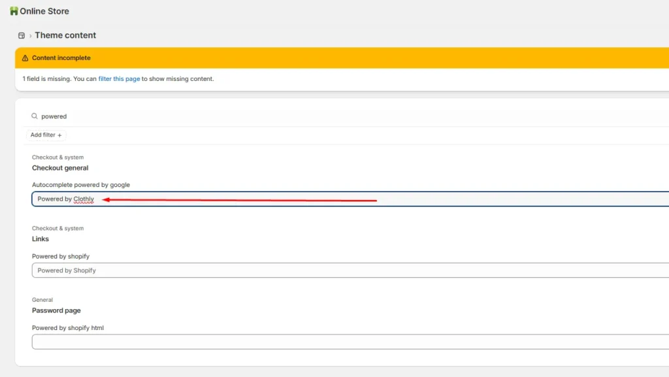Click the magnifier search icon
Viewport: 669px width, 377px height.
[35, 116]
